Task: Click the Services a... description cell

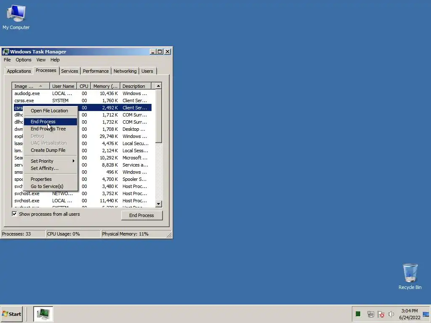Action: pos(135,165)
